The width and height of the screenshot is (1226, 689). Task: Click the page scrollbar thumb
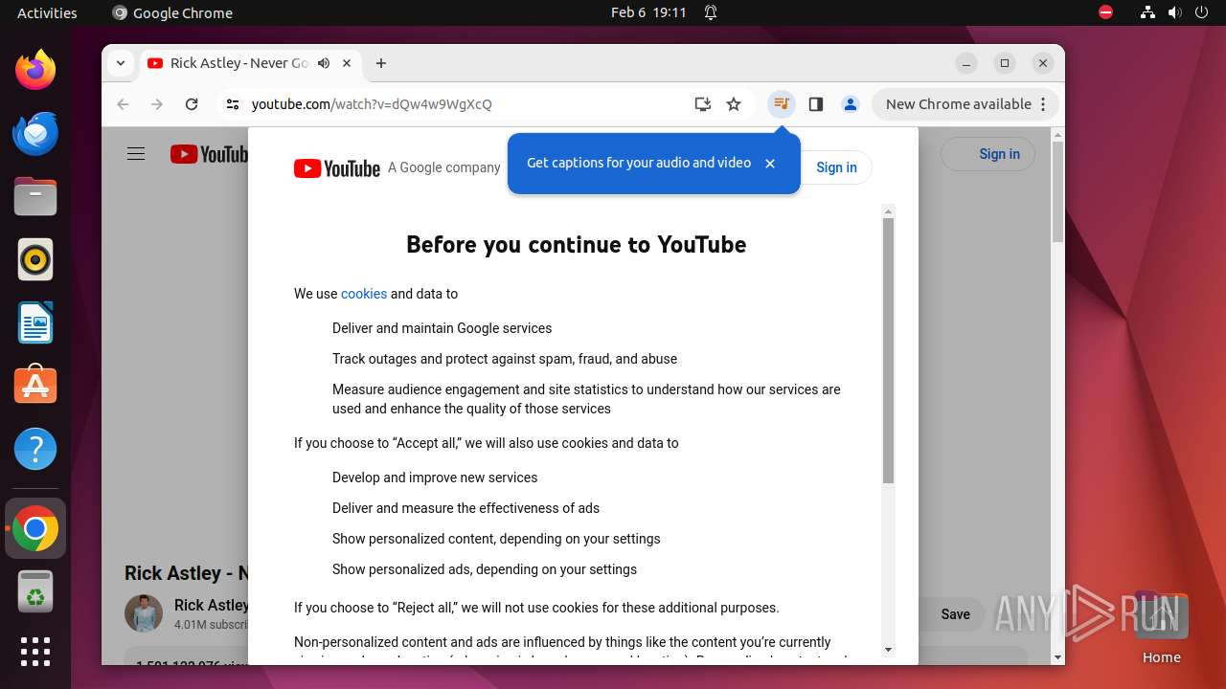click(x=1057, y=192)
